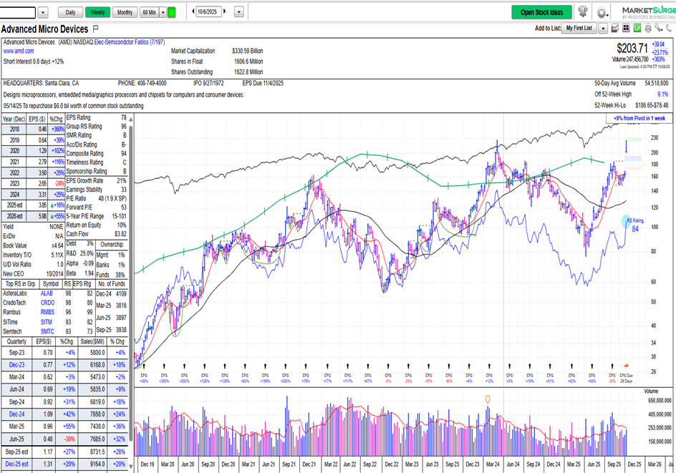The image size is (676, 473).
Task: Toggle the green indicator beside 60 Min
Action: 172,12
